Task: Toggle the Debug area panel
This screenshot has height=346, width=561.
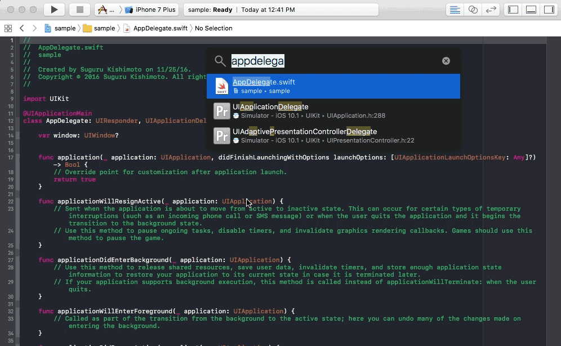Action: click(x=531, y=10)
